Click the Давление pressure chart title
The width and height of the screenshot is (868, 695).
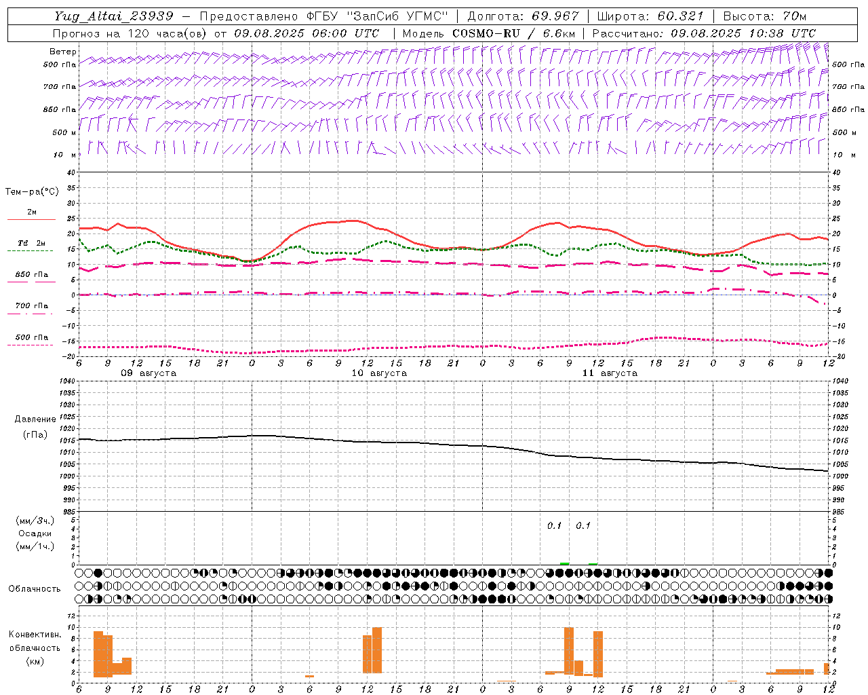point(35,419)
